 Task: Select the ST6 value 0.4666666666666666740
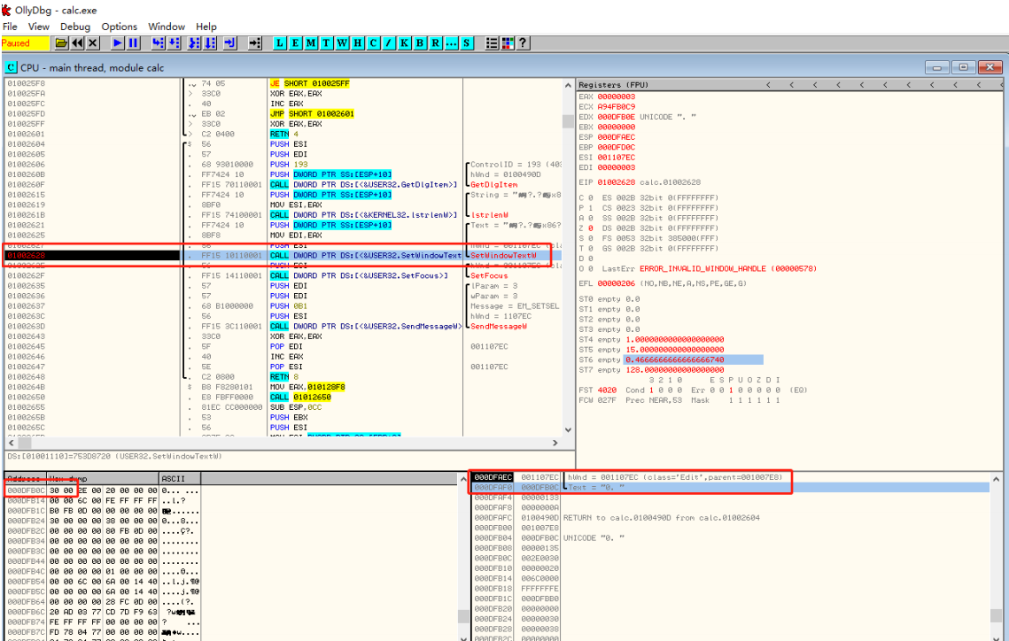674,359
